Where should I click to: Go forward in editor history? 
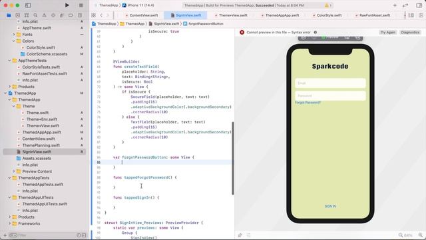[x=108, y=15]
